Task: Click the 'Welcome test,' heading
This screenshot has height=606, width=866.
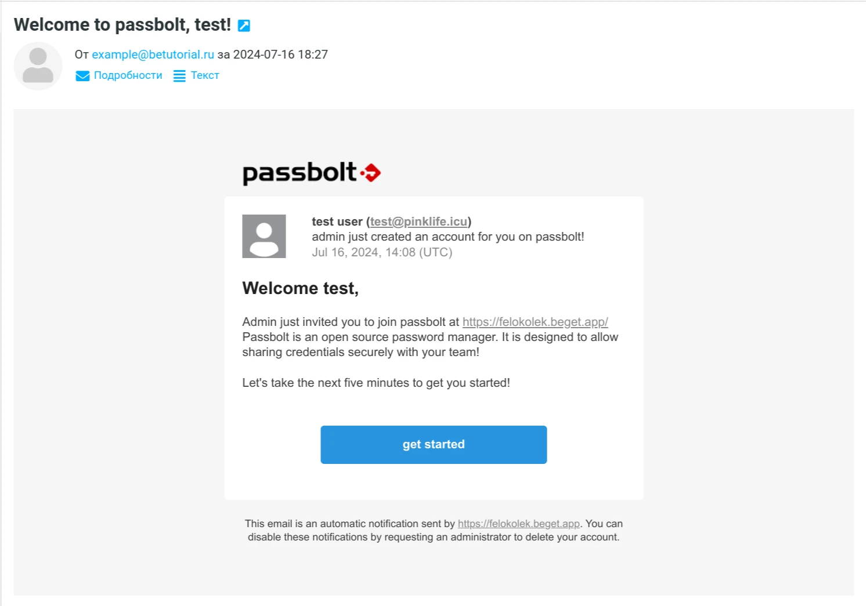Action: click(x=300, y=288)
